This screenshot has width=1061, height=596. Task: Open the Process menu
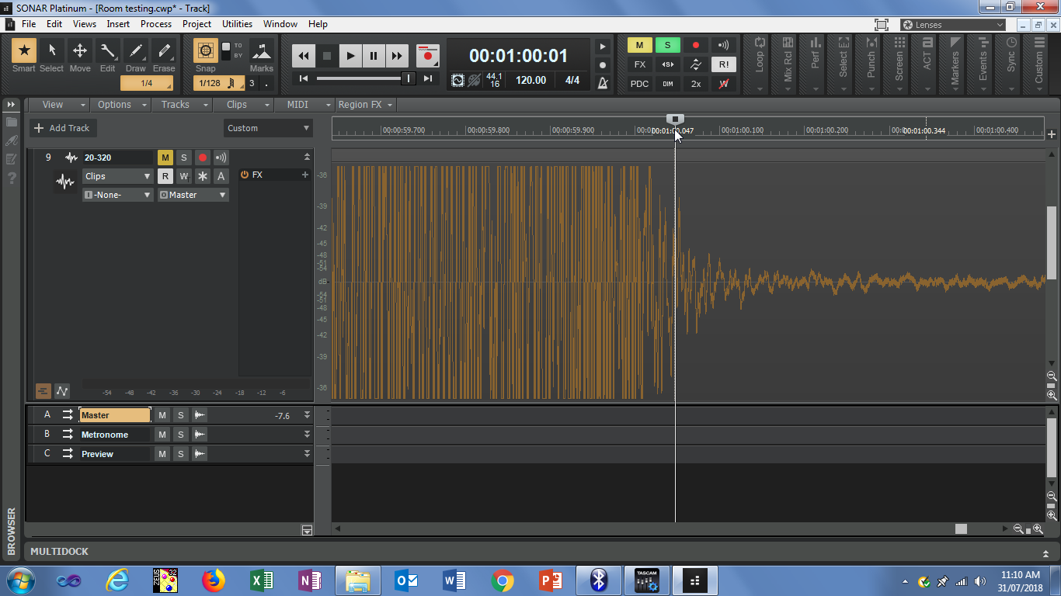(x=156, y=24)
